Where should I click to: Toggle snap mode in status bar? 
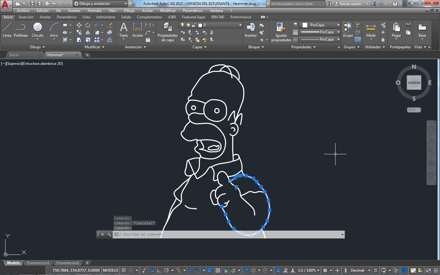[131, 270]
